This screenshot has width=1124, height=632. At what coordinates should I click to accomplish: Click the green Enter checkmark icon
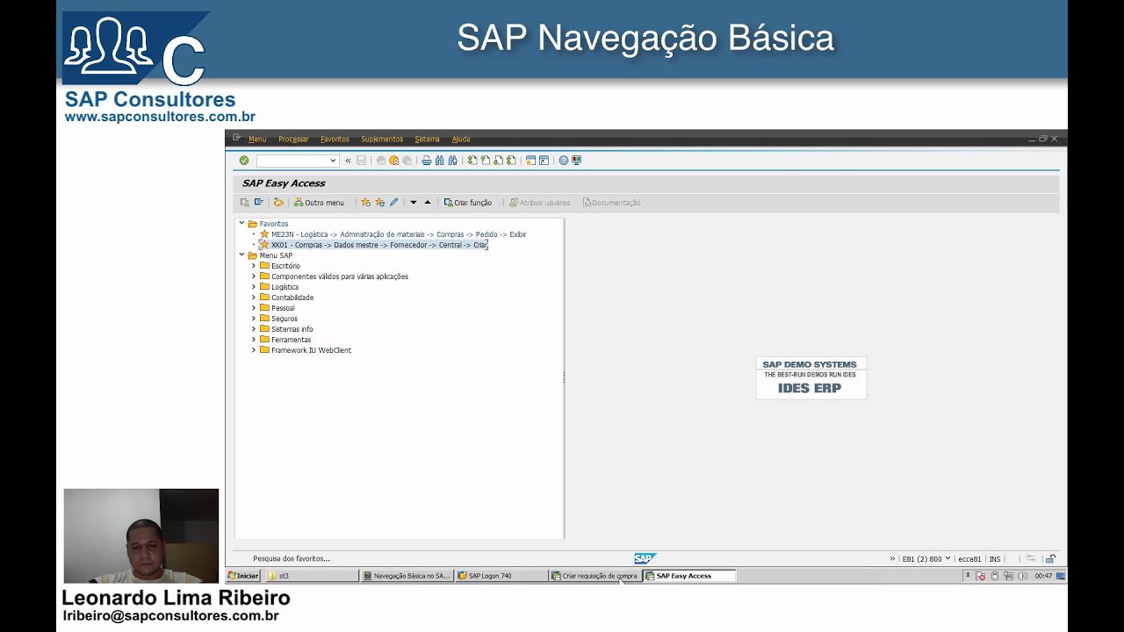point(244,161)
